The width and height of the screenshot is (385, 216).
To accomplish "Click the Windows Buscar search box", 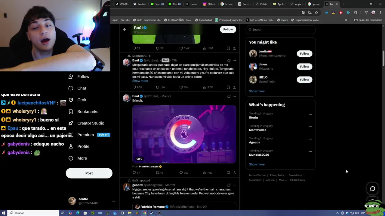I will pyautogui.click(x=33, y=213).
